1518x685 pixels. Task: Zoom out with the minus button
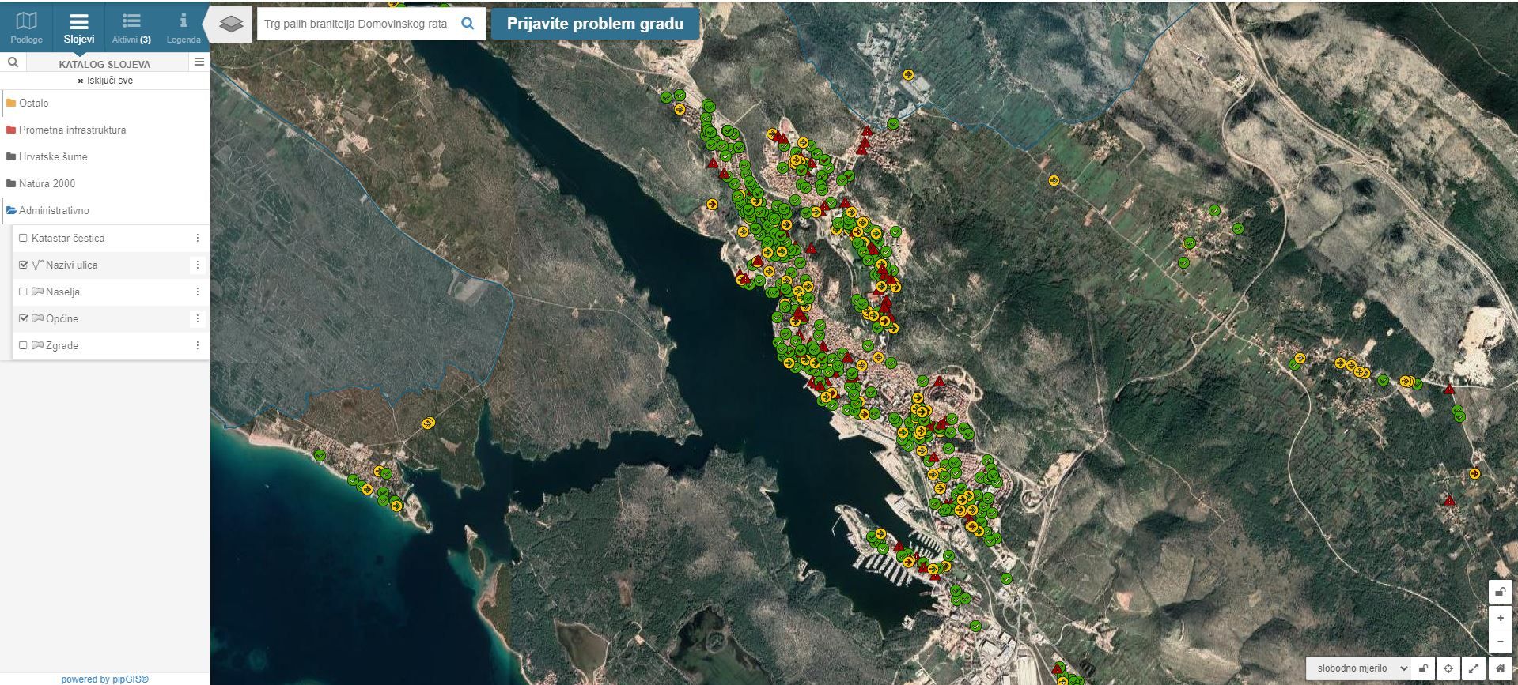[1501, 642]
